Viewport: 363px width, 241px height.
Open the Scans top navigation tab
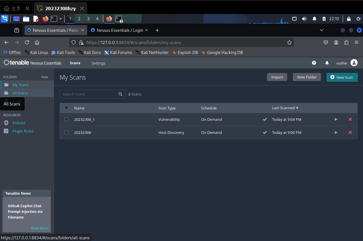coord(75,63)
